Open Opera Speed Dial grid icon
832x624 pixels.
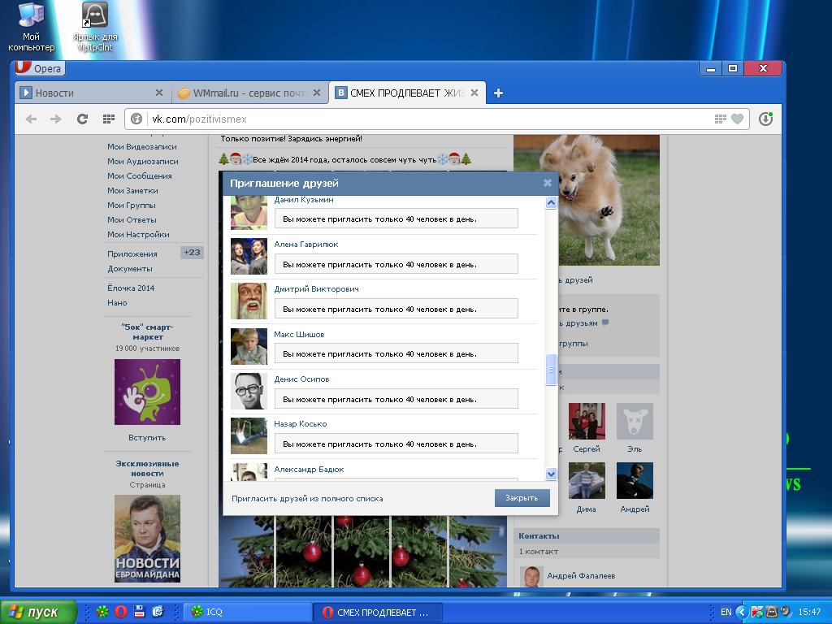tap(108, 119)
